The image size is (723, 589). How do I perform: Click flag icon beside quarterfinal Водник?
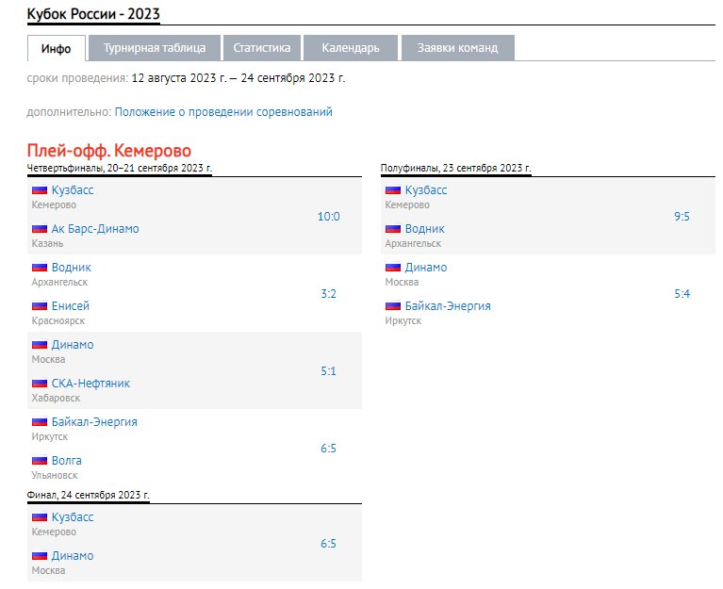[40, 268]
